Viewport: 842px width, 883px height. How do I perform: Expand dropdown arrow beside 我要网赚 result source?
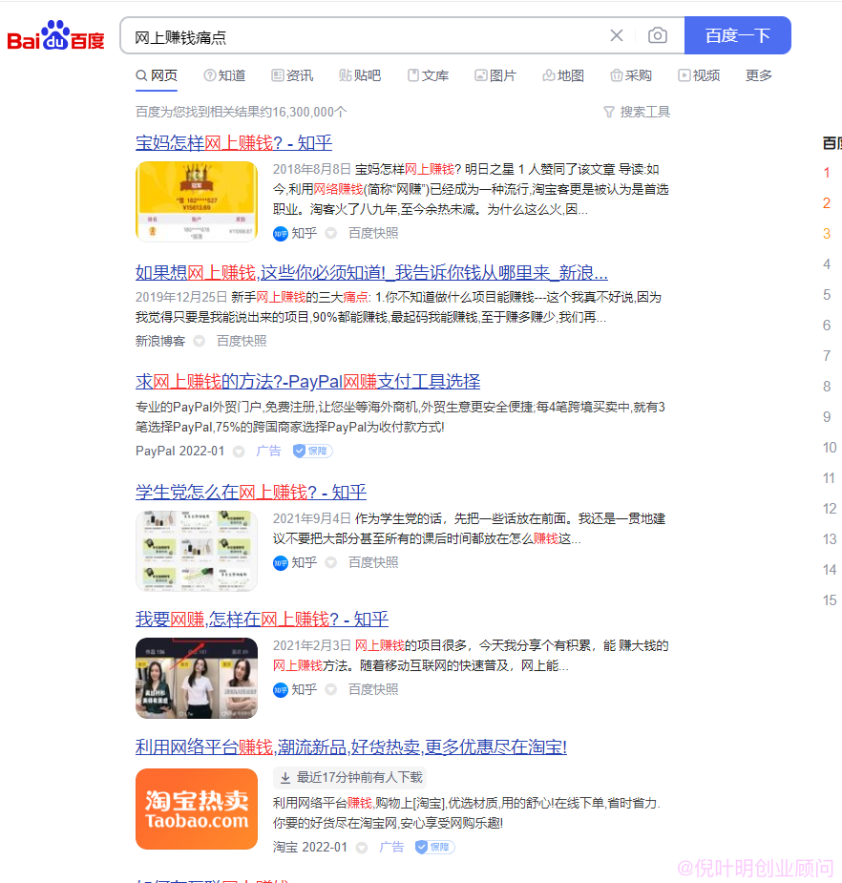[331, 689]
